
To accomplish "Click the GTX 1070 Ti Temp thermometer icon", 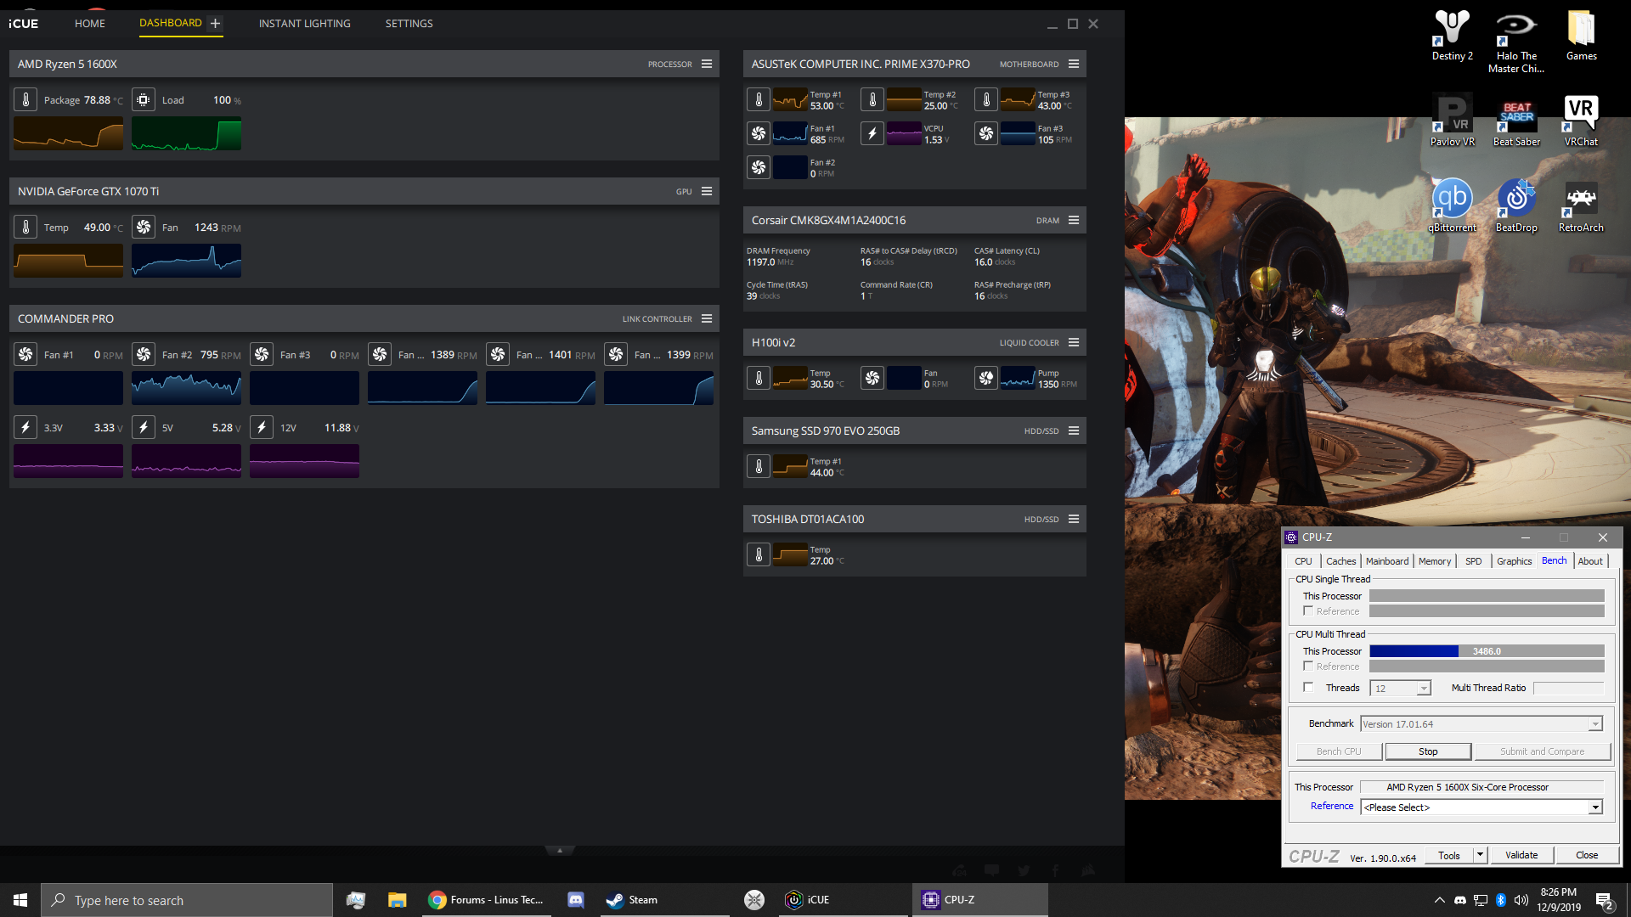I will click(25, 228).
